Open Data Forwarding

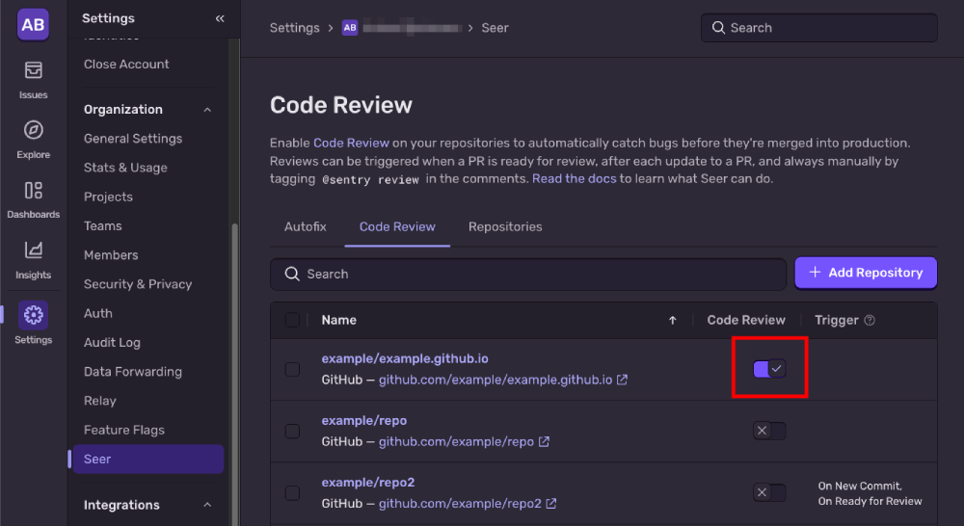[133, 372]
